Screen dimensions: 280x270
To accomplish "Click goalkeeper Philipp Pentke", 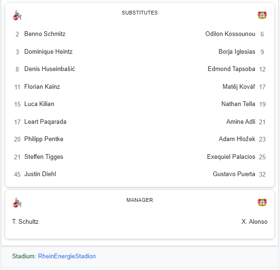I will (x=44, y=139).
